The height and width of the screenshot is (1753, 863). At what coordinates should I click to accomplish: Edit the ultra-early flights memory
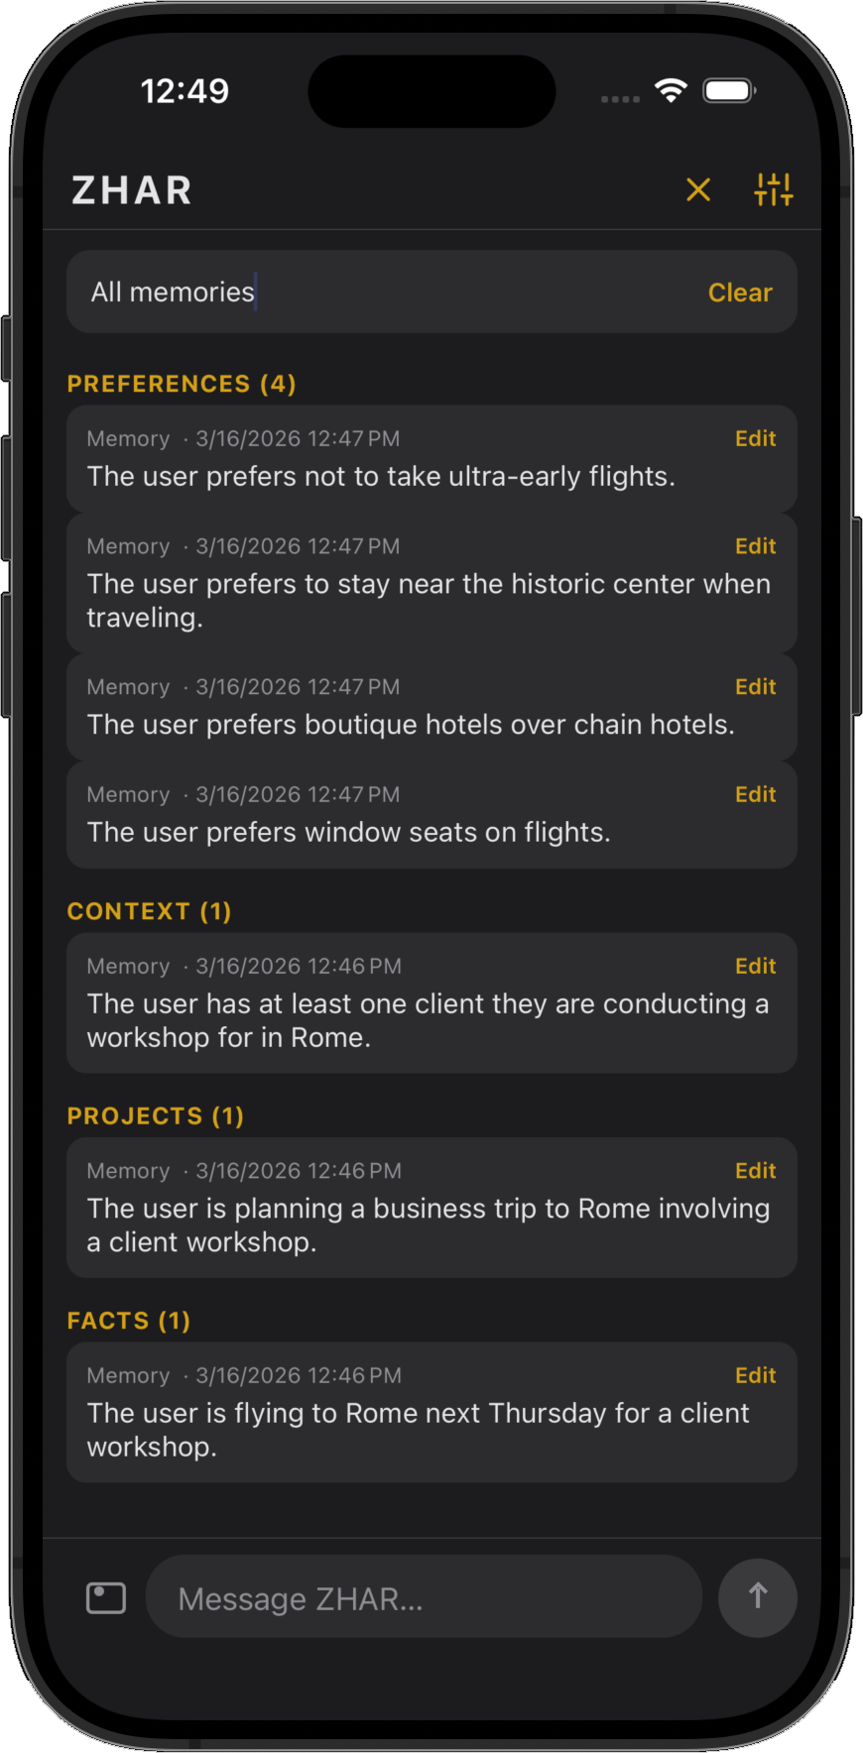[755, 438]
